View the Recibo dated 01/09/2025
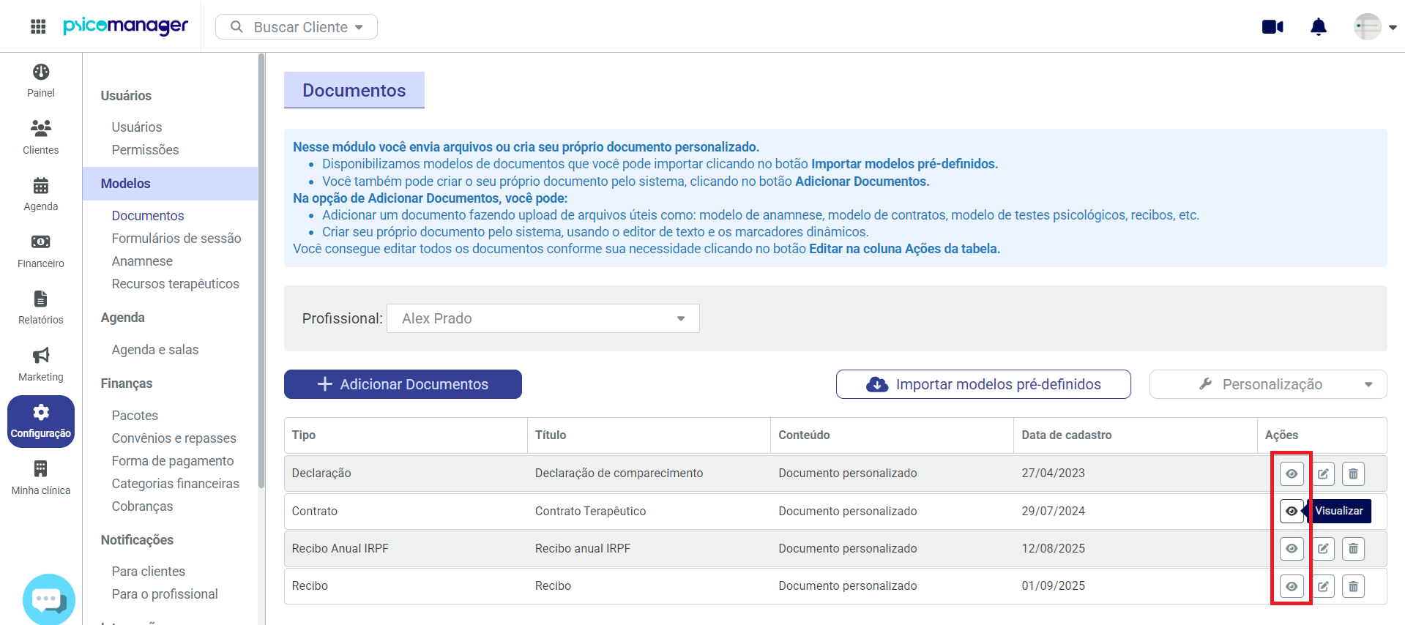This screenshot has width=1405, height=625. 1292,586
